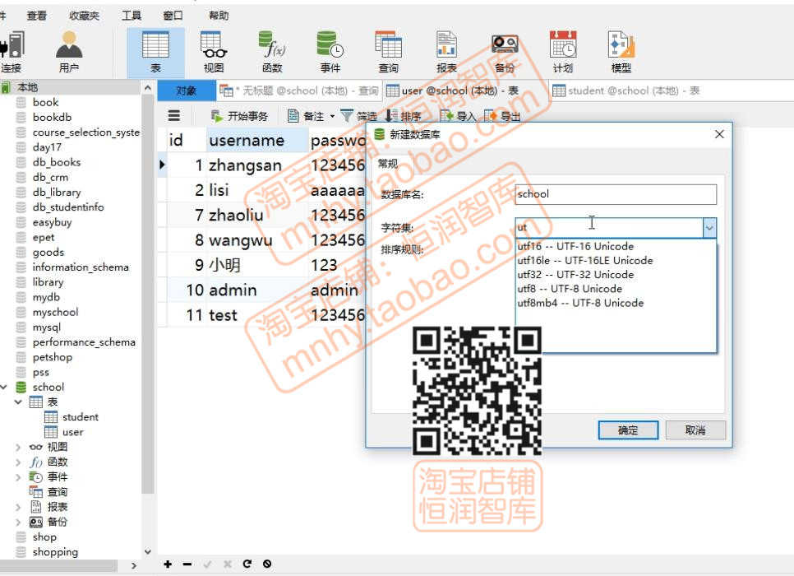Expand the 函数 node under school
Image resolution: width=794 pixels, height=576 pixels.
tap(19, 462)
